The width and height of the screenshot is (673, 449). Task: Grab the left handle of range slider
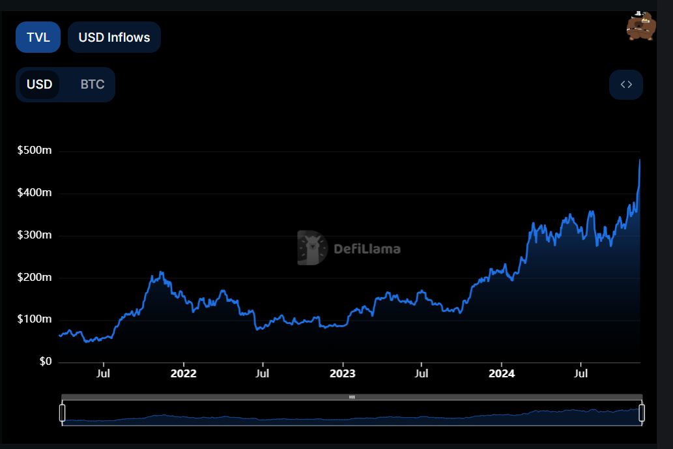(63, 413)
